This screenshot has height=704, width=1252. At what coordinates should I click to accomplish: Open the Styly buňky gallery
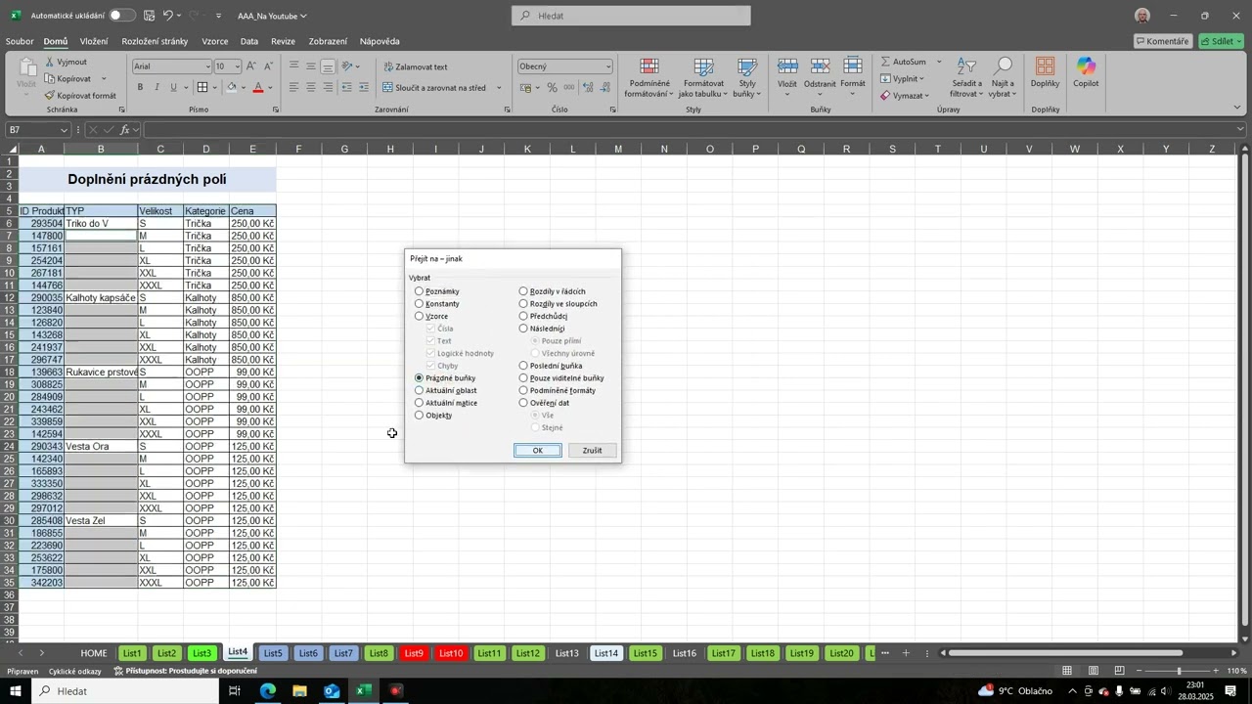(x=746, y=78)
